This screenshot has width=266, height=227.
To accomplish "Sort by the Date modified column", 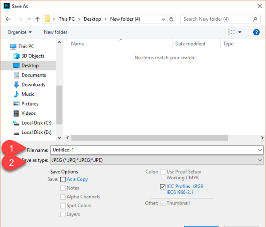I will [x=190, y=44].
